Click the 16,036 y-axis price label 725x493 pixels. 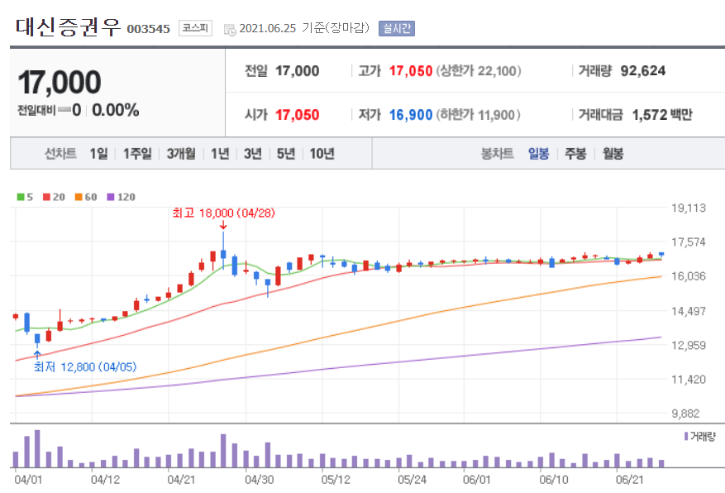pos(689,276)
